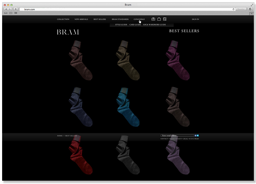
Task: Select the navy blue sock
Action: pos(80,107)
